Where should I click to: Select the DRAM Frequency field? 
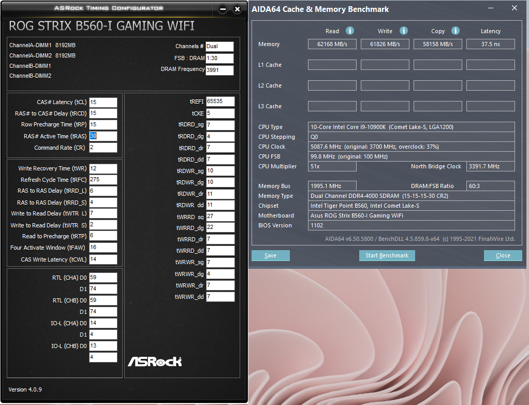point(219,70)
